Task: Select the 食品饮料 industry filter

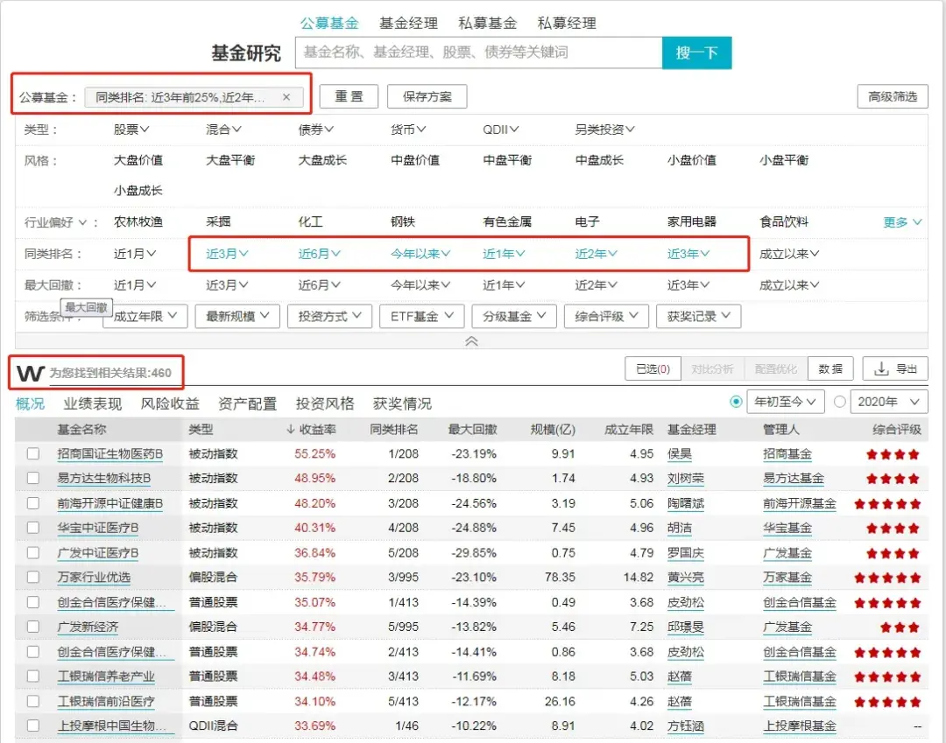Action: [784, 221]
